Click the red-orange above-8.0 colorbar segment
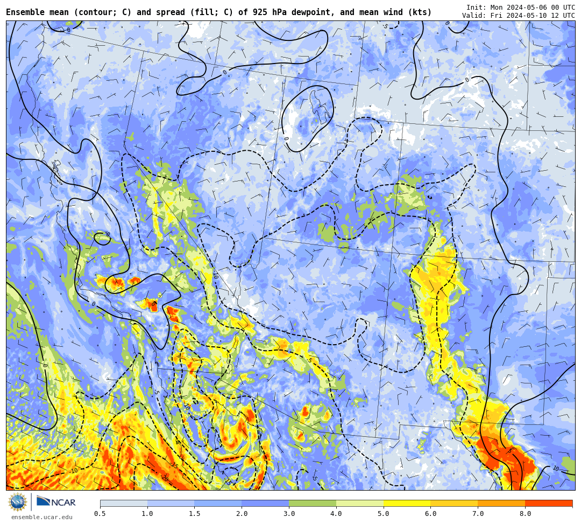This screenshot has height=524, width=581. coord(549,503)
